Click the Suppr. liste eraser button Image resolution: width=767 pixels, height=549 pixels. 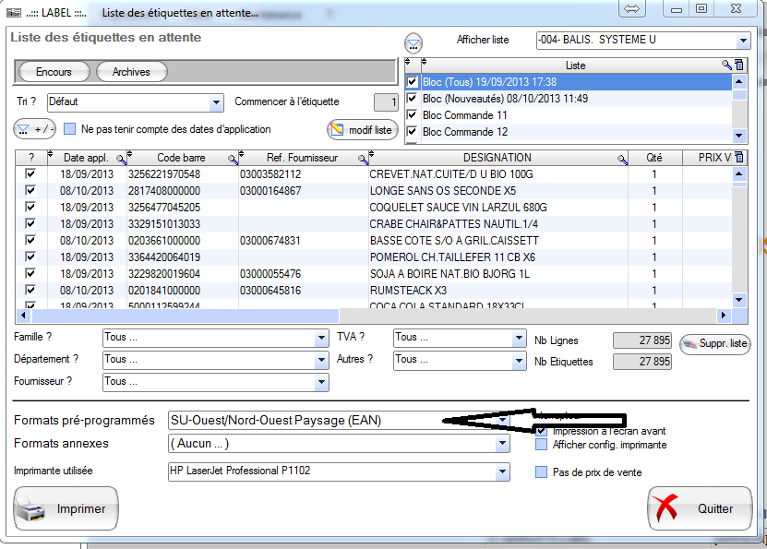point(714,344)
